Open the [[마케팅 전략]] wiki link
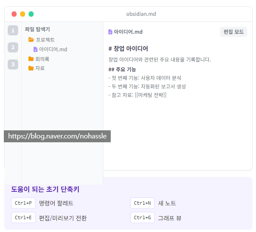This screenshot has height=232, width=256. point(151,95)
